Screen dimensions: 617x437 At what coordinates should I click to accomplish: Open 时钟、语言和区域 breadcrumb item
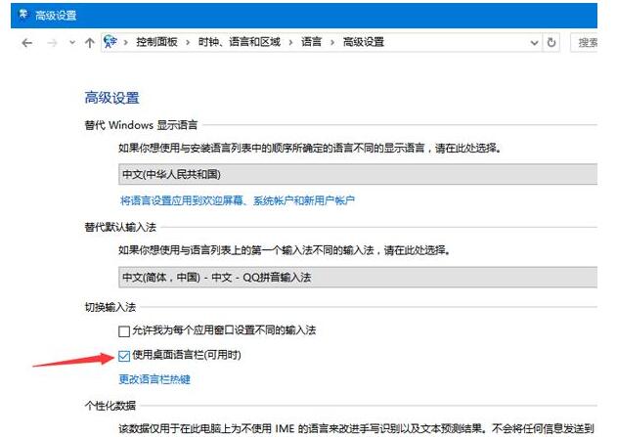(240, 42)
